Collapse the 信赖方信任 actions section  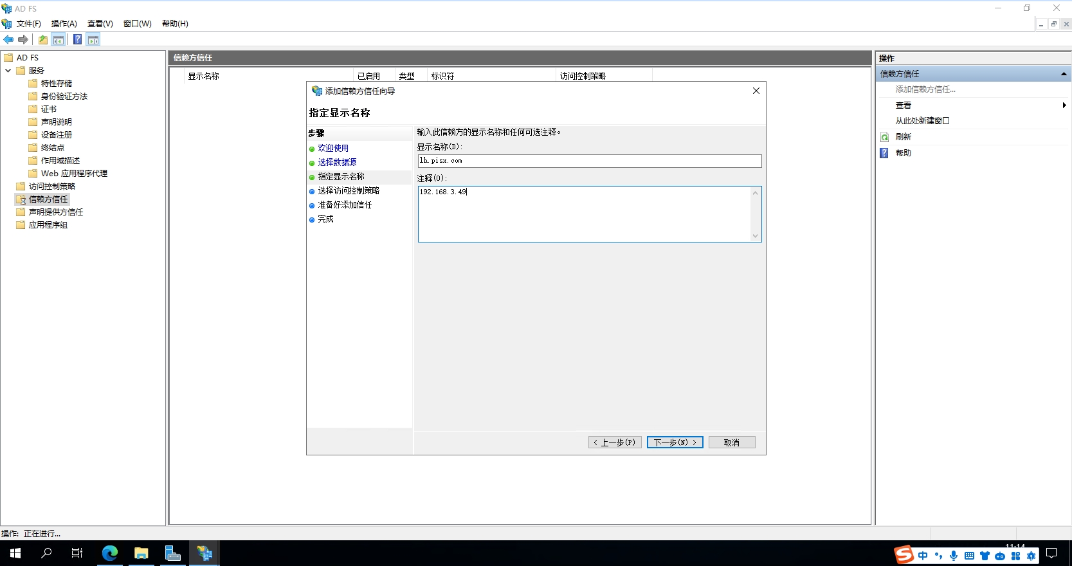(1064, 74)
